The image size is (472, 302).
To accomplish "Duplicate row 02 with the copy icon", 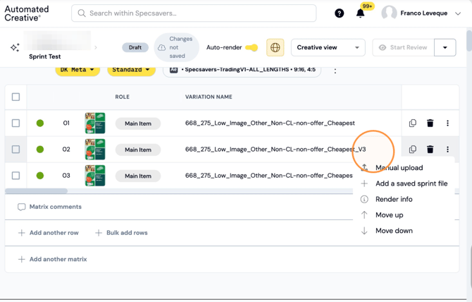I will pyautogui.click(x=413, y=149).
